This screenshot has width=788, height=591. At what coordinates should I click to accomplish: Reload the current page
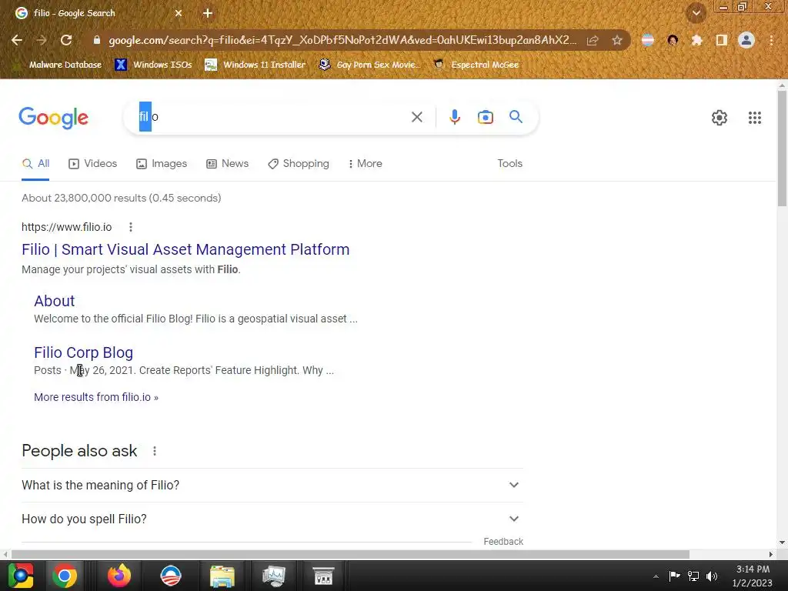pyautogui.click(x=66, y=40)
